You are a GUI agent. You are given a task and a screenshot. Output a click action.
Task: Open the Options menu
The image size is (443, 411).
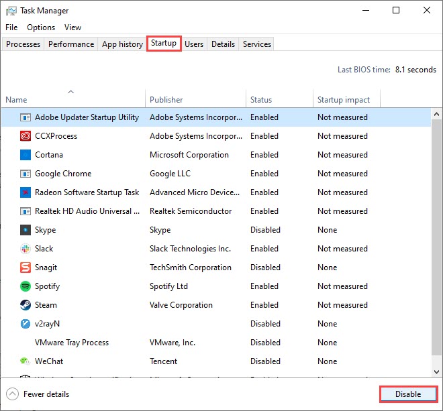(41, 27)
